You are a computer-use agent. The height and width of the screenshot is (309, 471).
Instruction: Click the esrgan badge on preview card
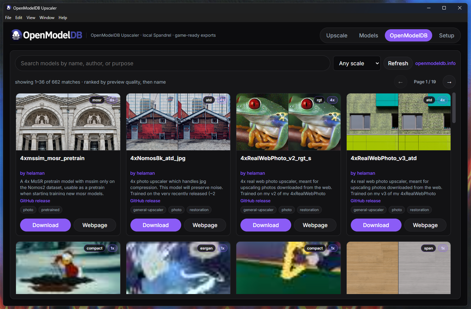coord(206,248)
